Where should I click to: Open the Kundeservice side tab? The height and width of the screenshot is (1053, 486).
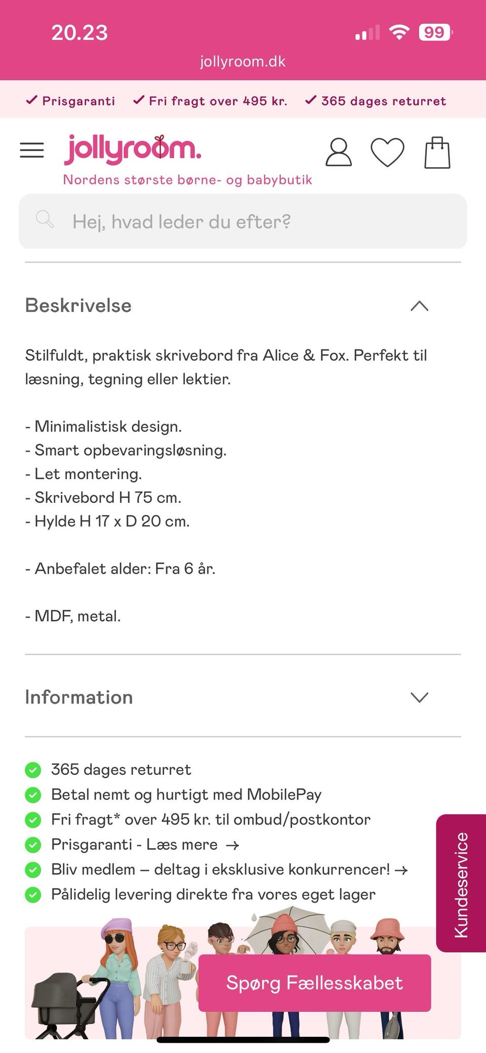tap(461, 884)
